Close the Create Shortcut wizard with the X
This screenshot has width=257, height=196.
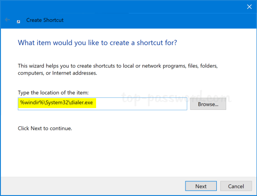(x=249, y=7)
